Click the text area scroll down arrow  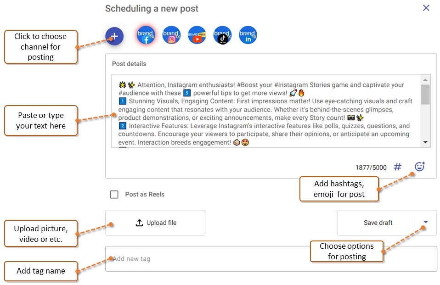tap(425, 142)
